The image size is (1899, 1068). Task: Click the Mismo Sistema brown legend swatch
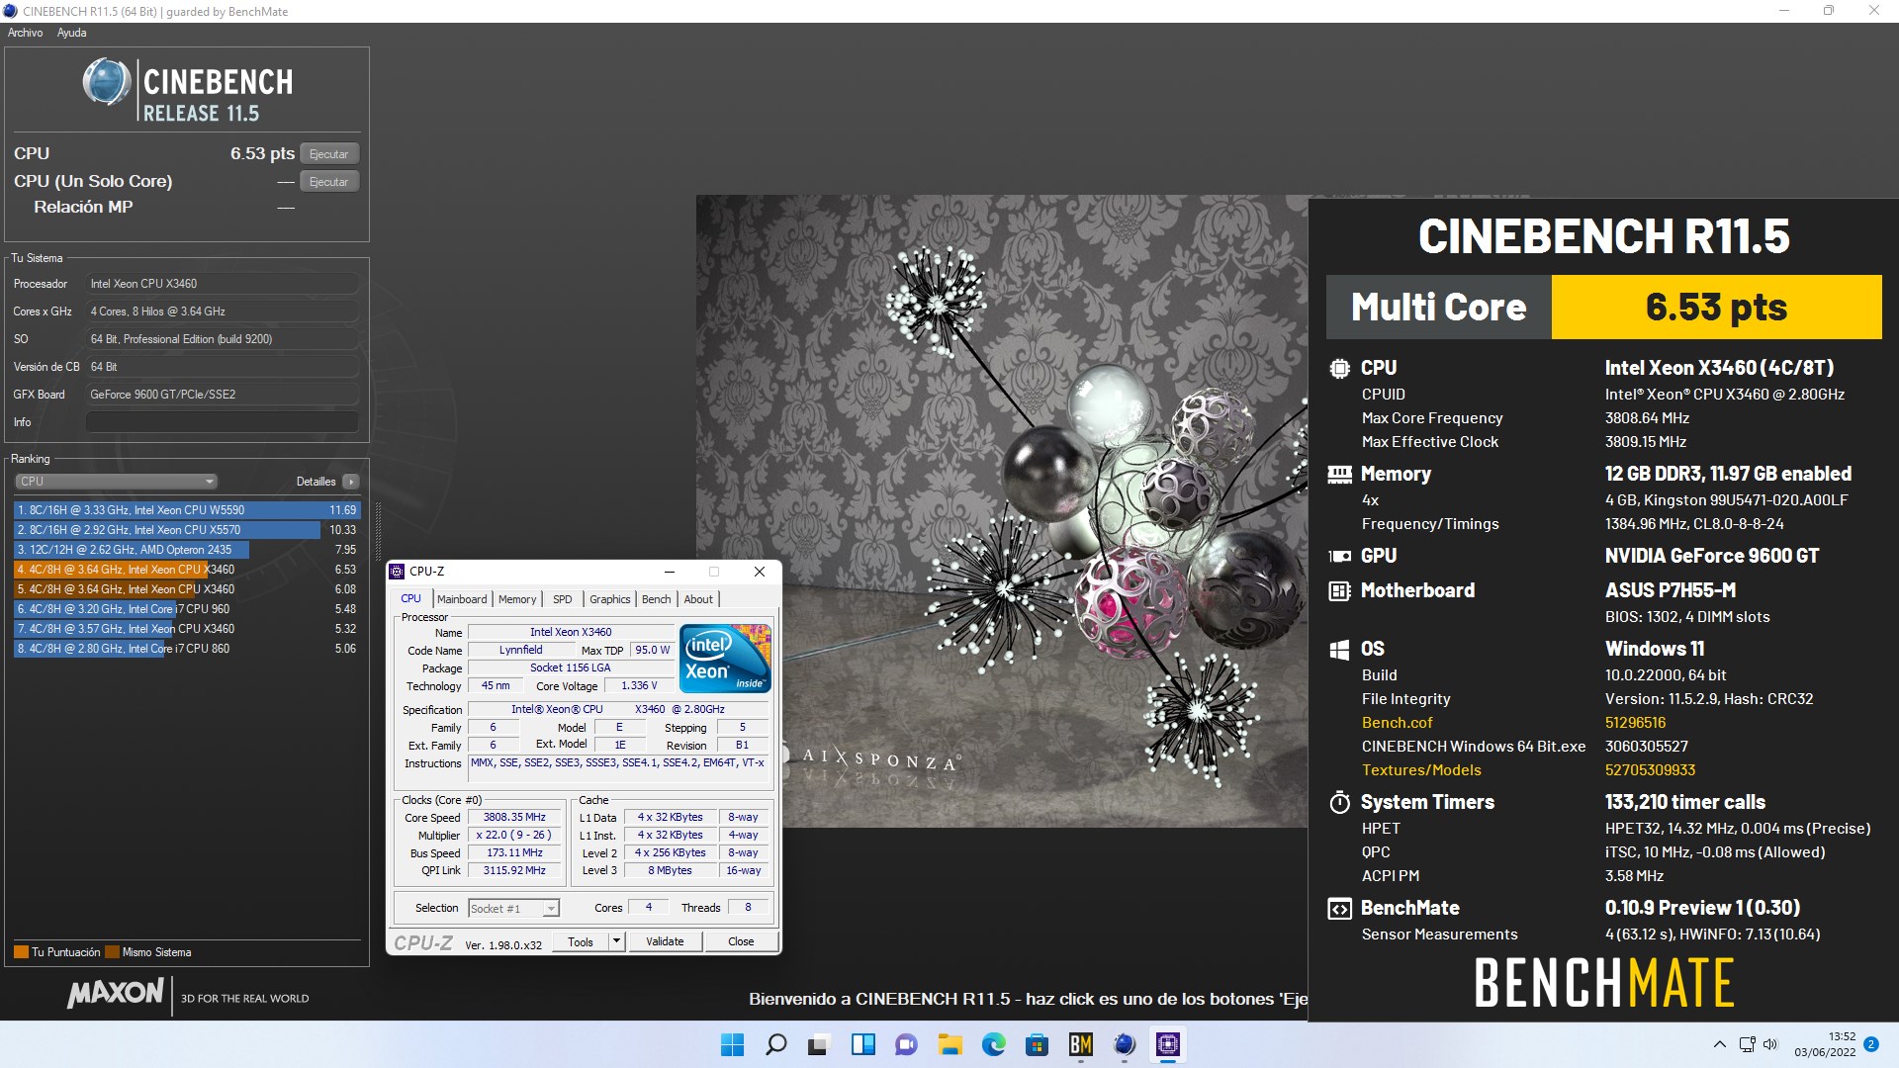point(112,952)
